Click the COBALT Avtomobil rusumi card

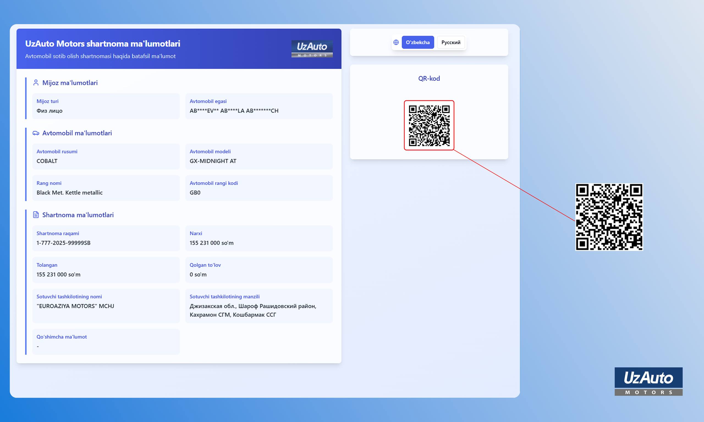[106, 156]
